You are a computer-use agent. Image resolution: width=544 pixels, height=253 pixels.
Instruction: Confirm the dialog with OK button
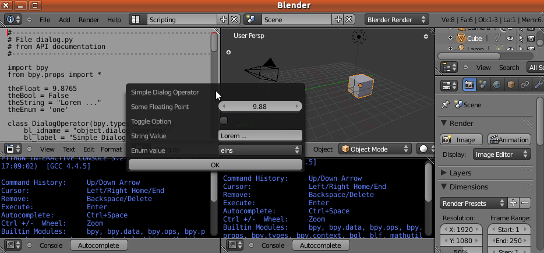pyautogui.click(x=215, y=164)
